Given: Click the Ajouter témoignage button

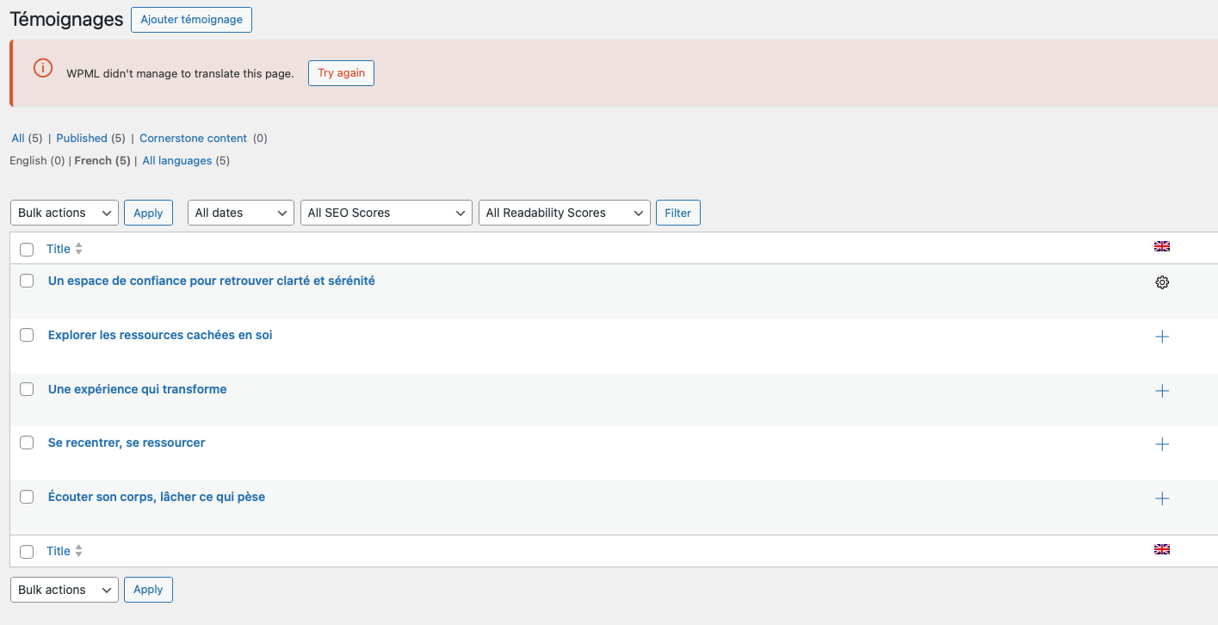Looking at the screenshot, I should click(x=191, y=20).
